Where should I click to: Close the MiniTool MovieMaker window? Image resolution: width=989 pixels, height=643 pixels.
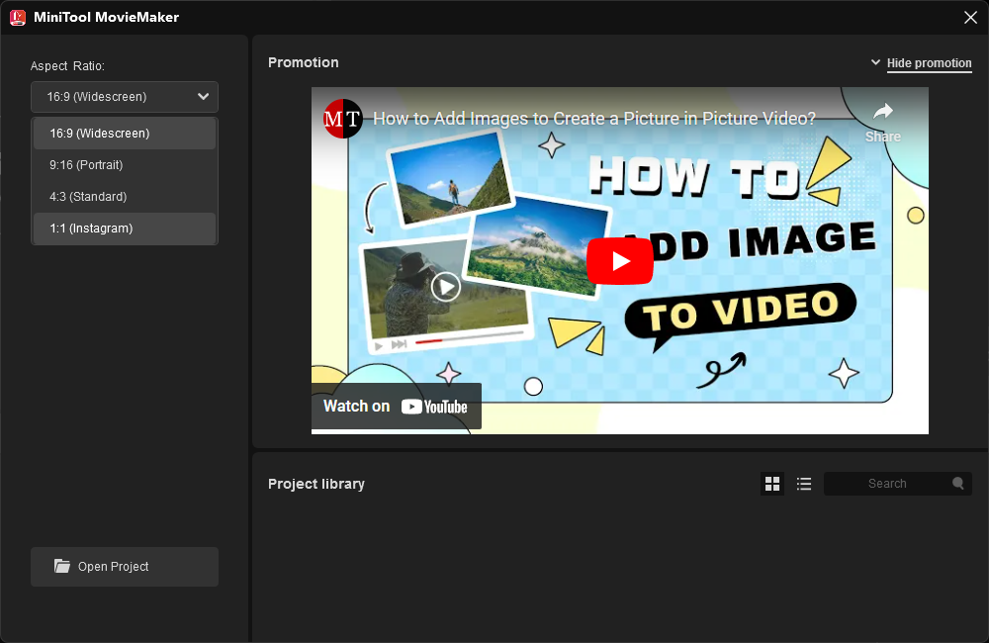(971, 17)
